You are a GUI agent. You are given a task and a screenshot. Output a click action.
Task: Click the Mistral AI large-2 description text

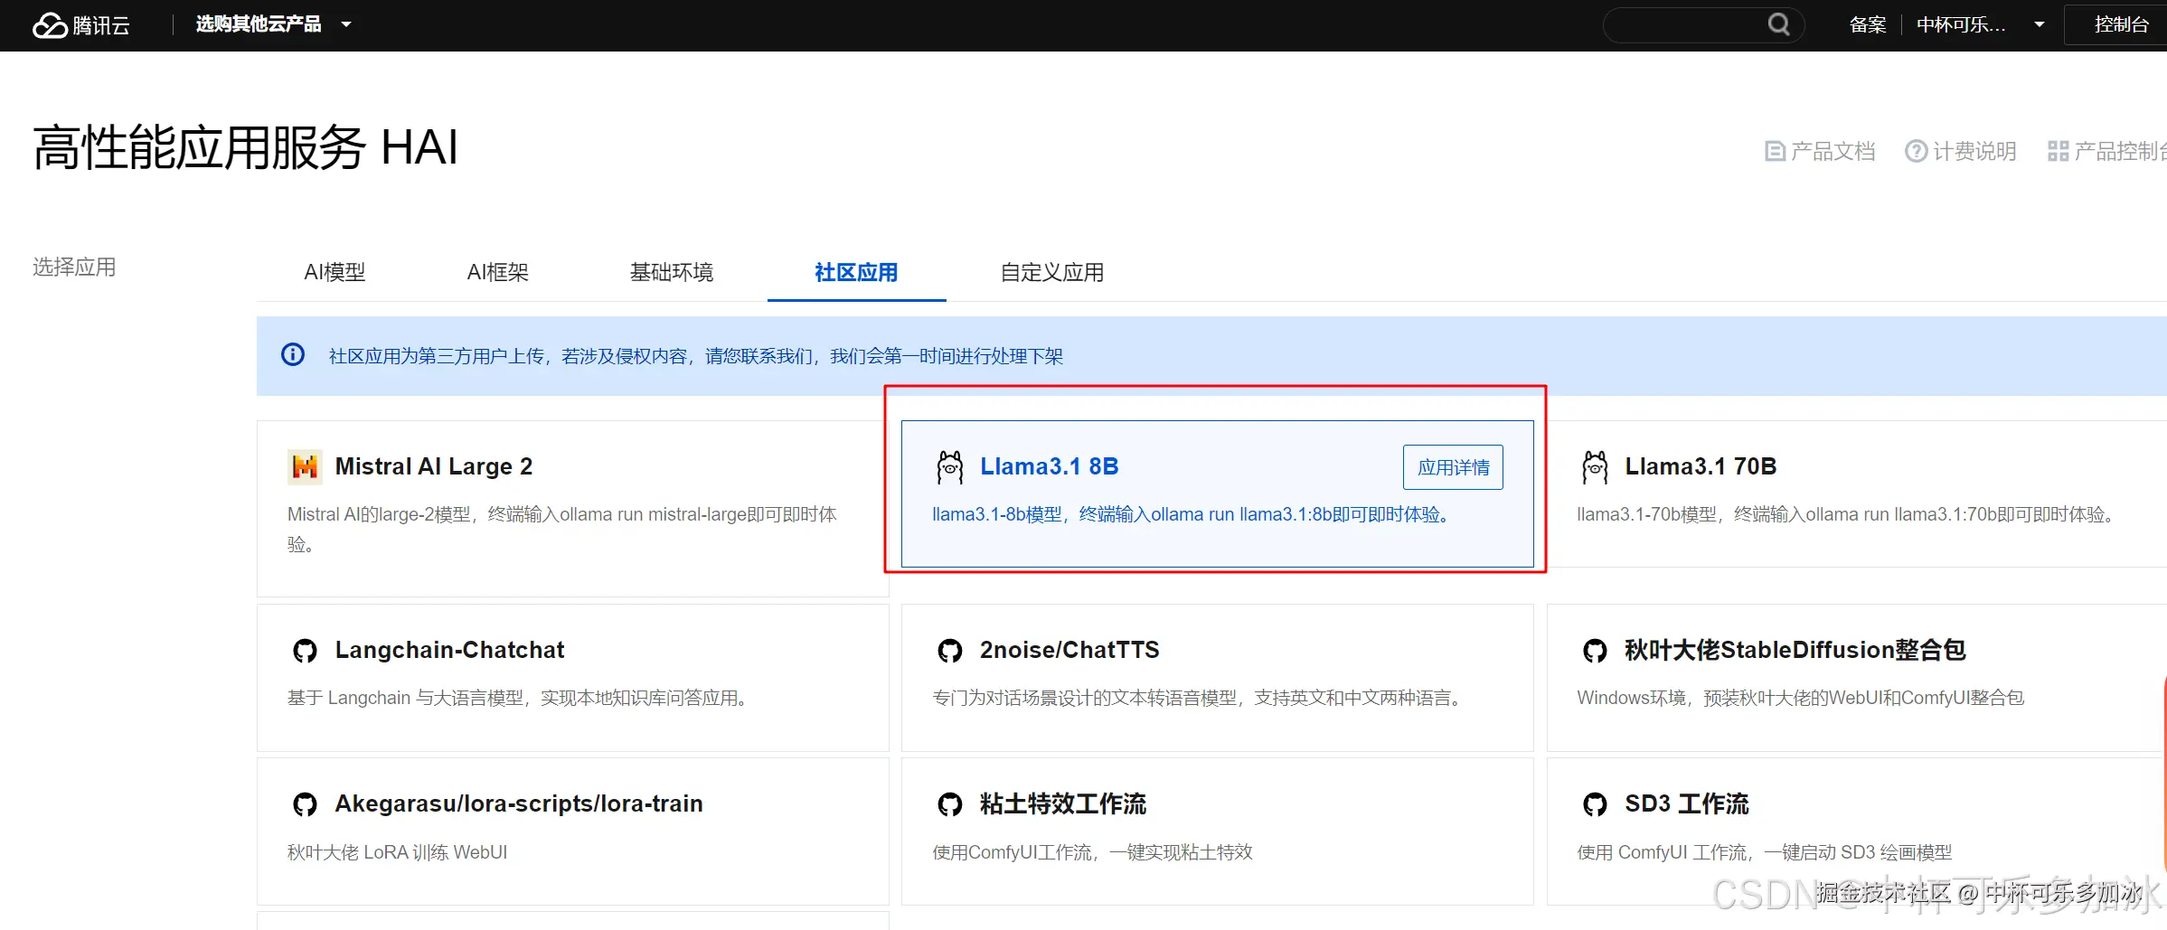562,529
